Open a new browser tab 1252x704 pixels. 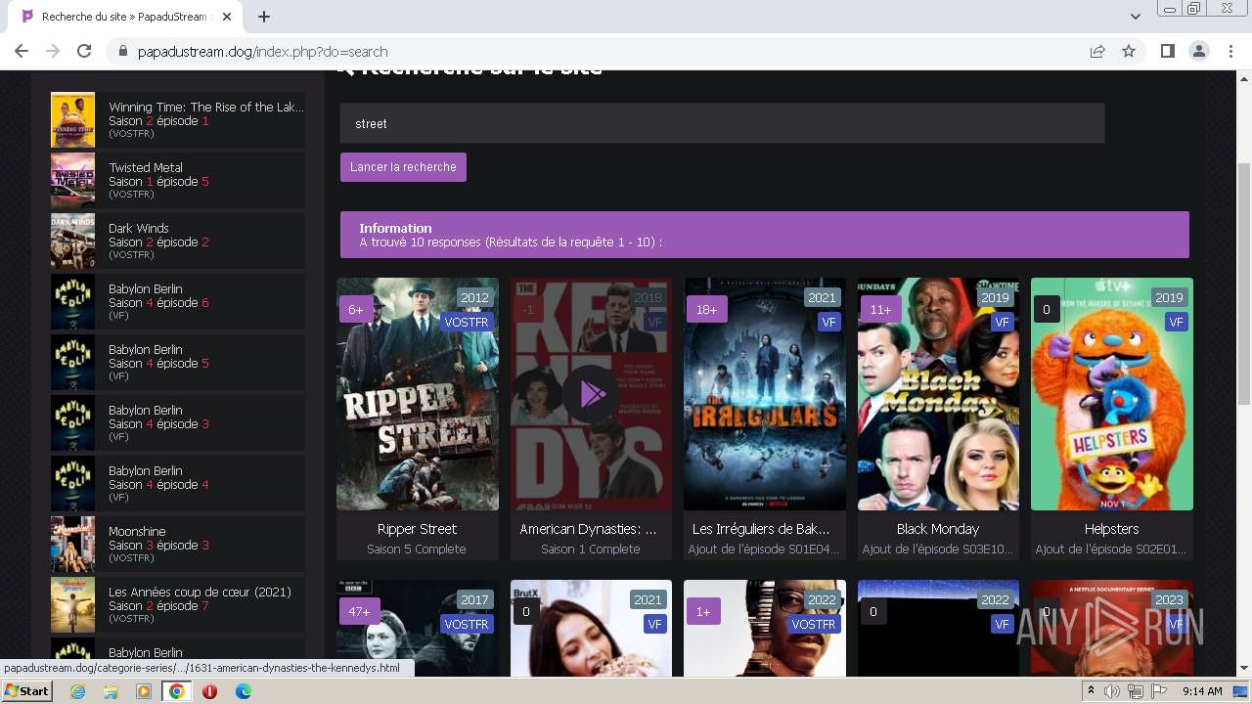(x=264, y=17)
